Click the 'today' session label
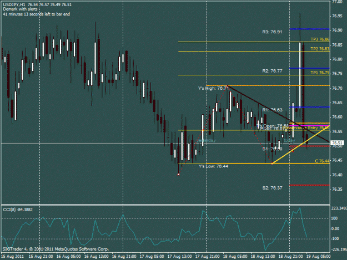 click(289, 140)
